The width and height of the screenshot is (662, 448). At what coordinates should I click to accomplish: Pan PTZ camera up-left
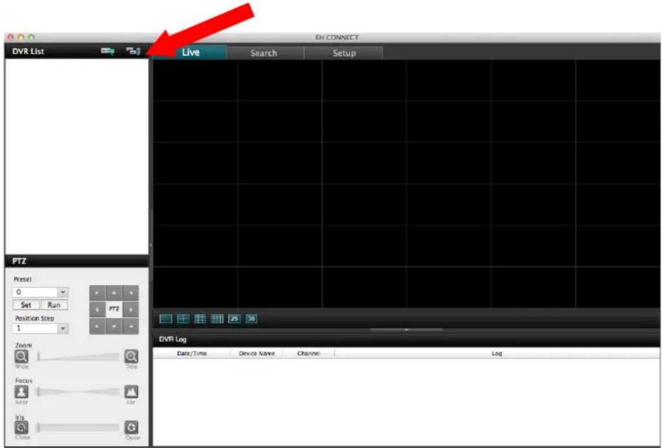97,293
